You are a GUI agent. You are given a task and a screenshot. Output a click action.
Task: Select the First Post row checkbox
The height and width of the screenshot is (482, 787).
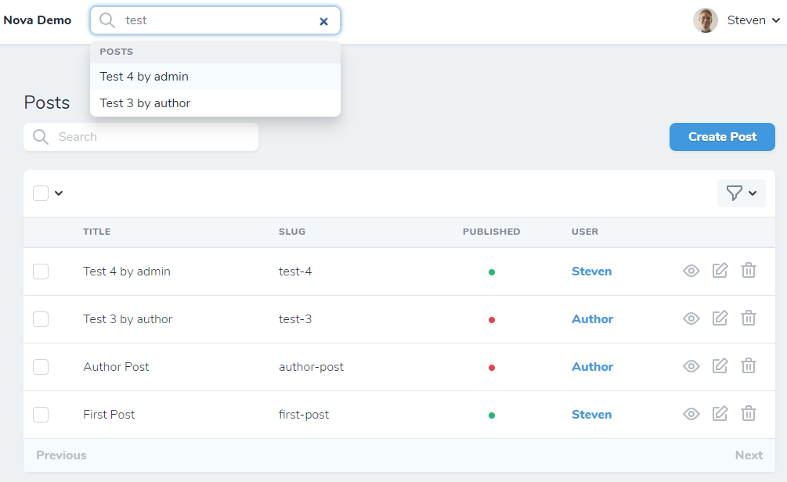40,415
